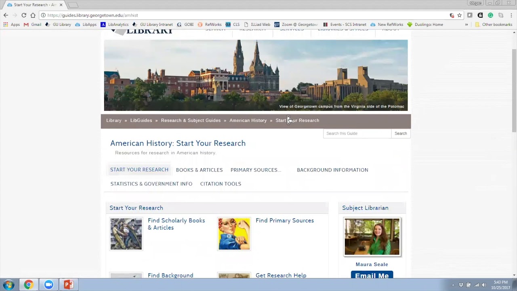Open the RefWorks bookmark
The image size is (517, 291).
pyautogui.click(x=209, y=25)
